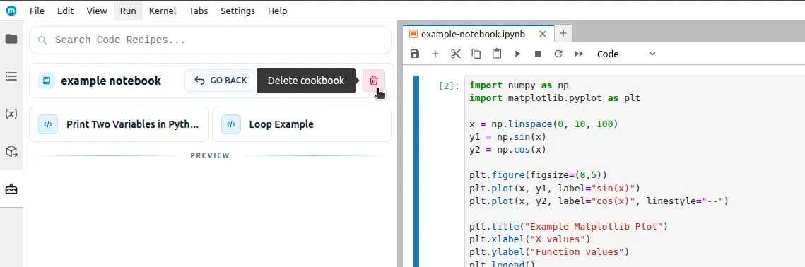Viewport: 805px width, 267px height.
Task: Click the example notebook cookbook title
Action: click(111, 81)
